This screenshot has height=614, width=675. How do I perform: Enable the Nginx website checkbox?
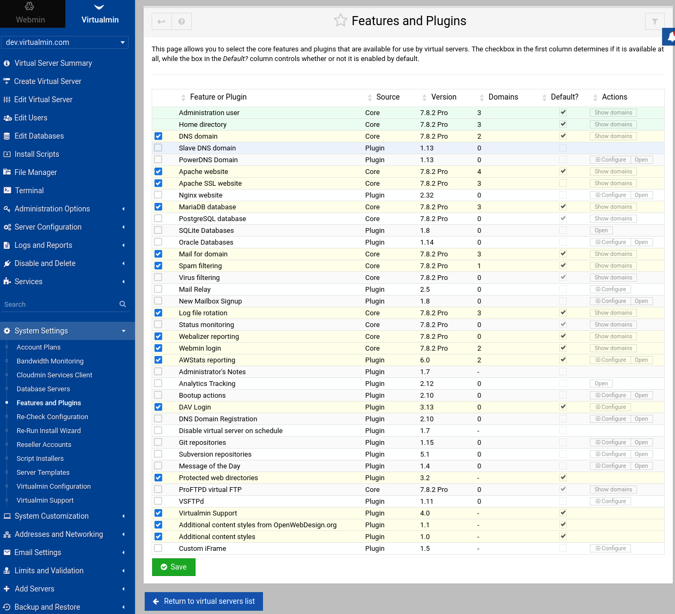click(x=158, y=195)
